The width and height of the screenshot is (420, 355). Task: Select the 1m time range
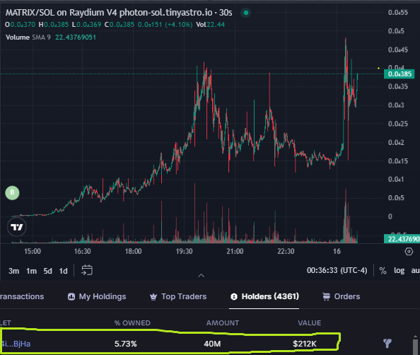pos(31,271)
